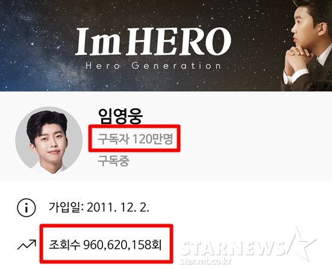Open the 임영웅 channel name
Viewport: 332px width, 270px height.
121,116
